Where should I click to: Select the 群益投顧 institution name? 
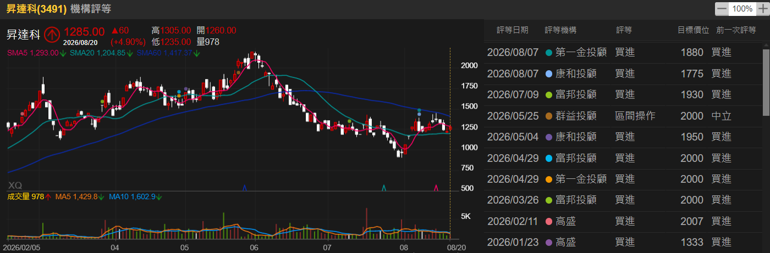576,116
